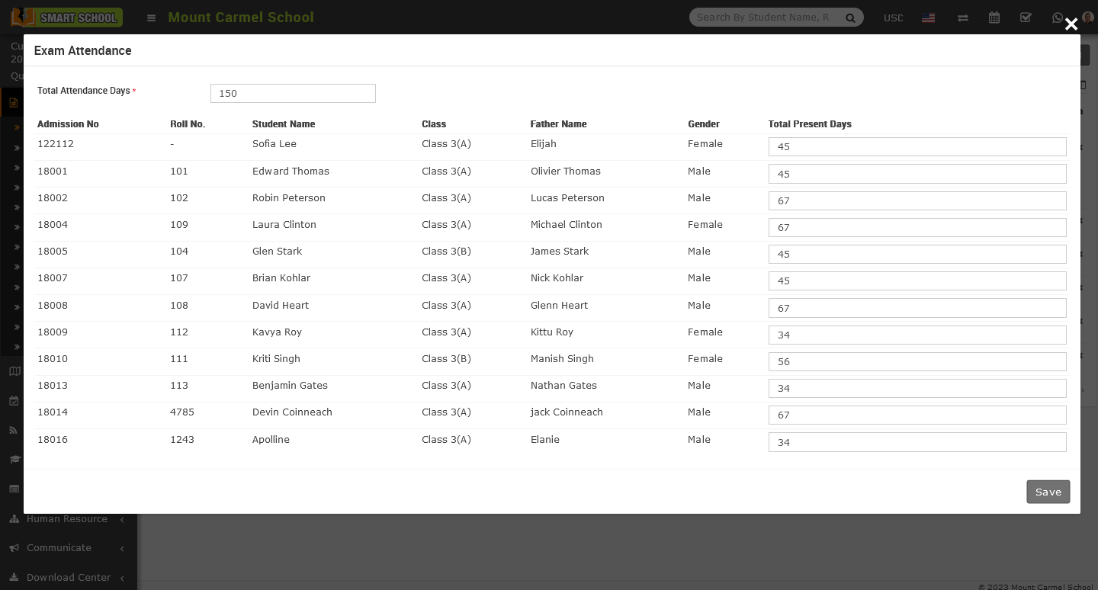Click the RSS feed icon in sidebar
The image size is (1098, 590).
(x=13, y=429)
